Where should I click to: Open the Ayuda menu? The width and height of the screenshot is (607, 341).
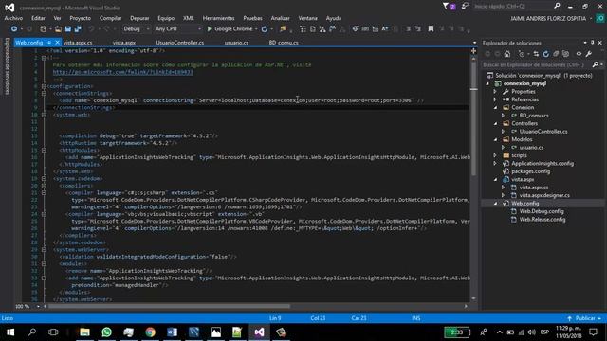(333, 18)
